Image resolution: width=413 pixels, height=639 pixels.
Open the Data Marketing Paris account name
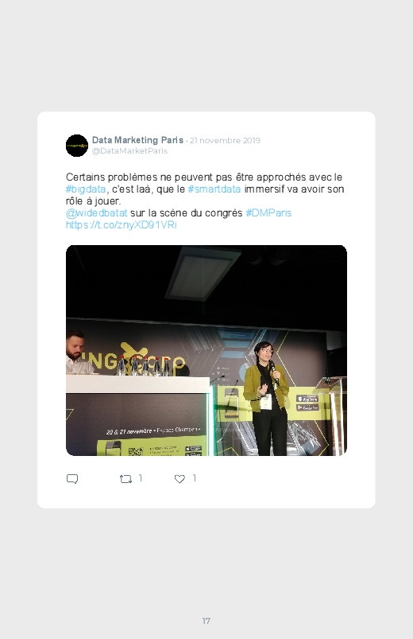[x=137, y=140]
